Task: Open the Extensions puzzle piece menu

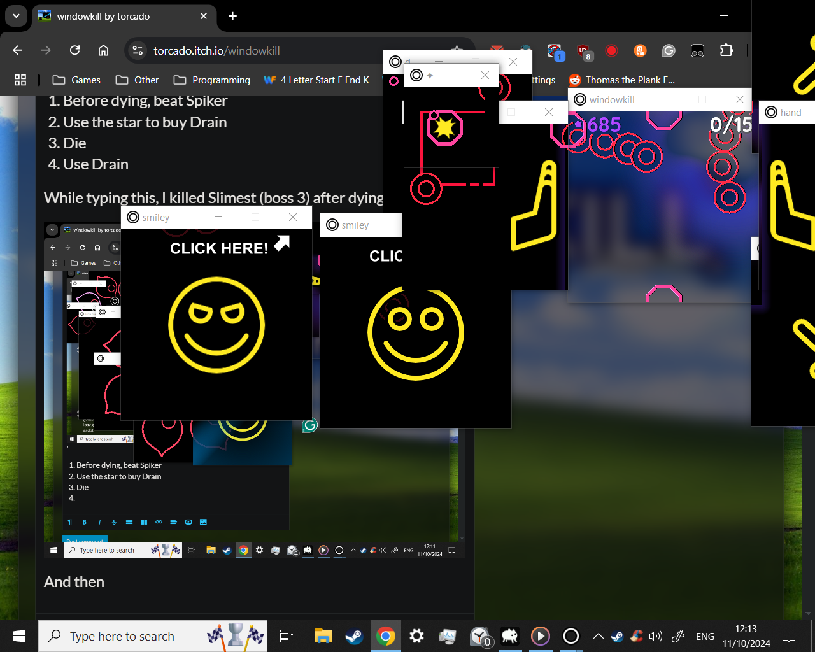Action: pyautogui.click(x=726, y=50)
